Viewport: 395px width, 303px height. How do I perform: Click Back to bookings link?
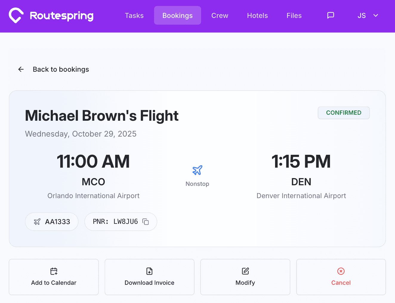(61, 69)
